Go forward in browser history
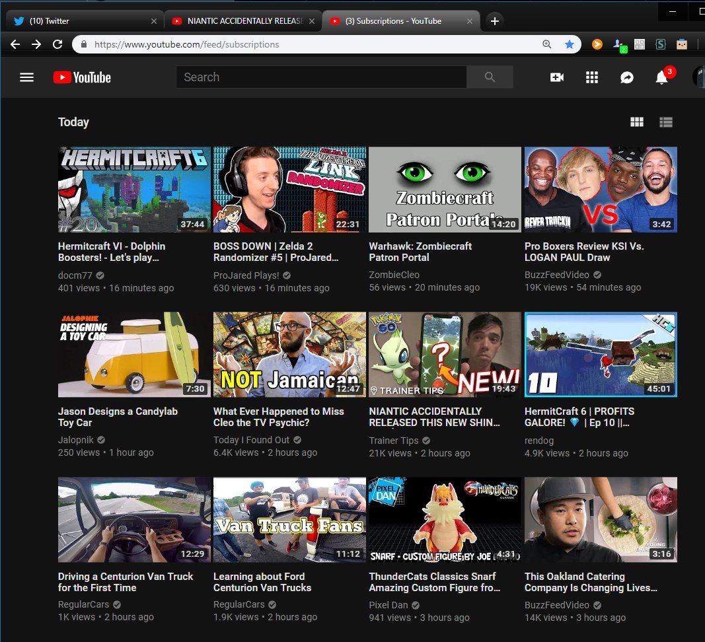Screen dimensions: 705x642 [x=36, y=44]
